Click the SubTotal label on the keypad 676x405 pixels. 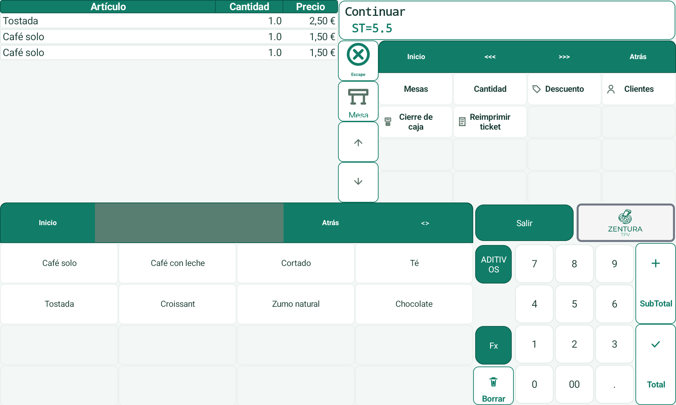(656, 303)
